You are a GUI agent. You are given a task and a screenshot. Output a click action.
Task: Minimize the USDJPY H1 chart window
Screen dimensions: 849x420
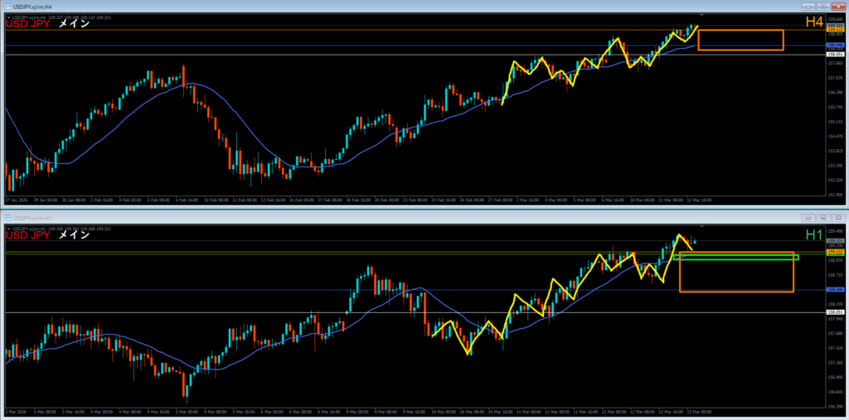[x=809, y=217]
